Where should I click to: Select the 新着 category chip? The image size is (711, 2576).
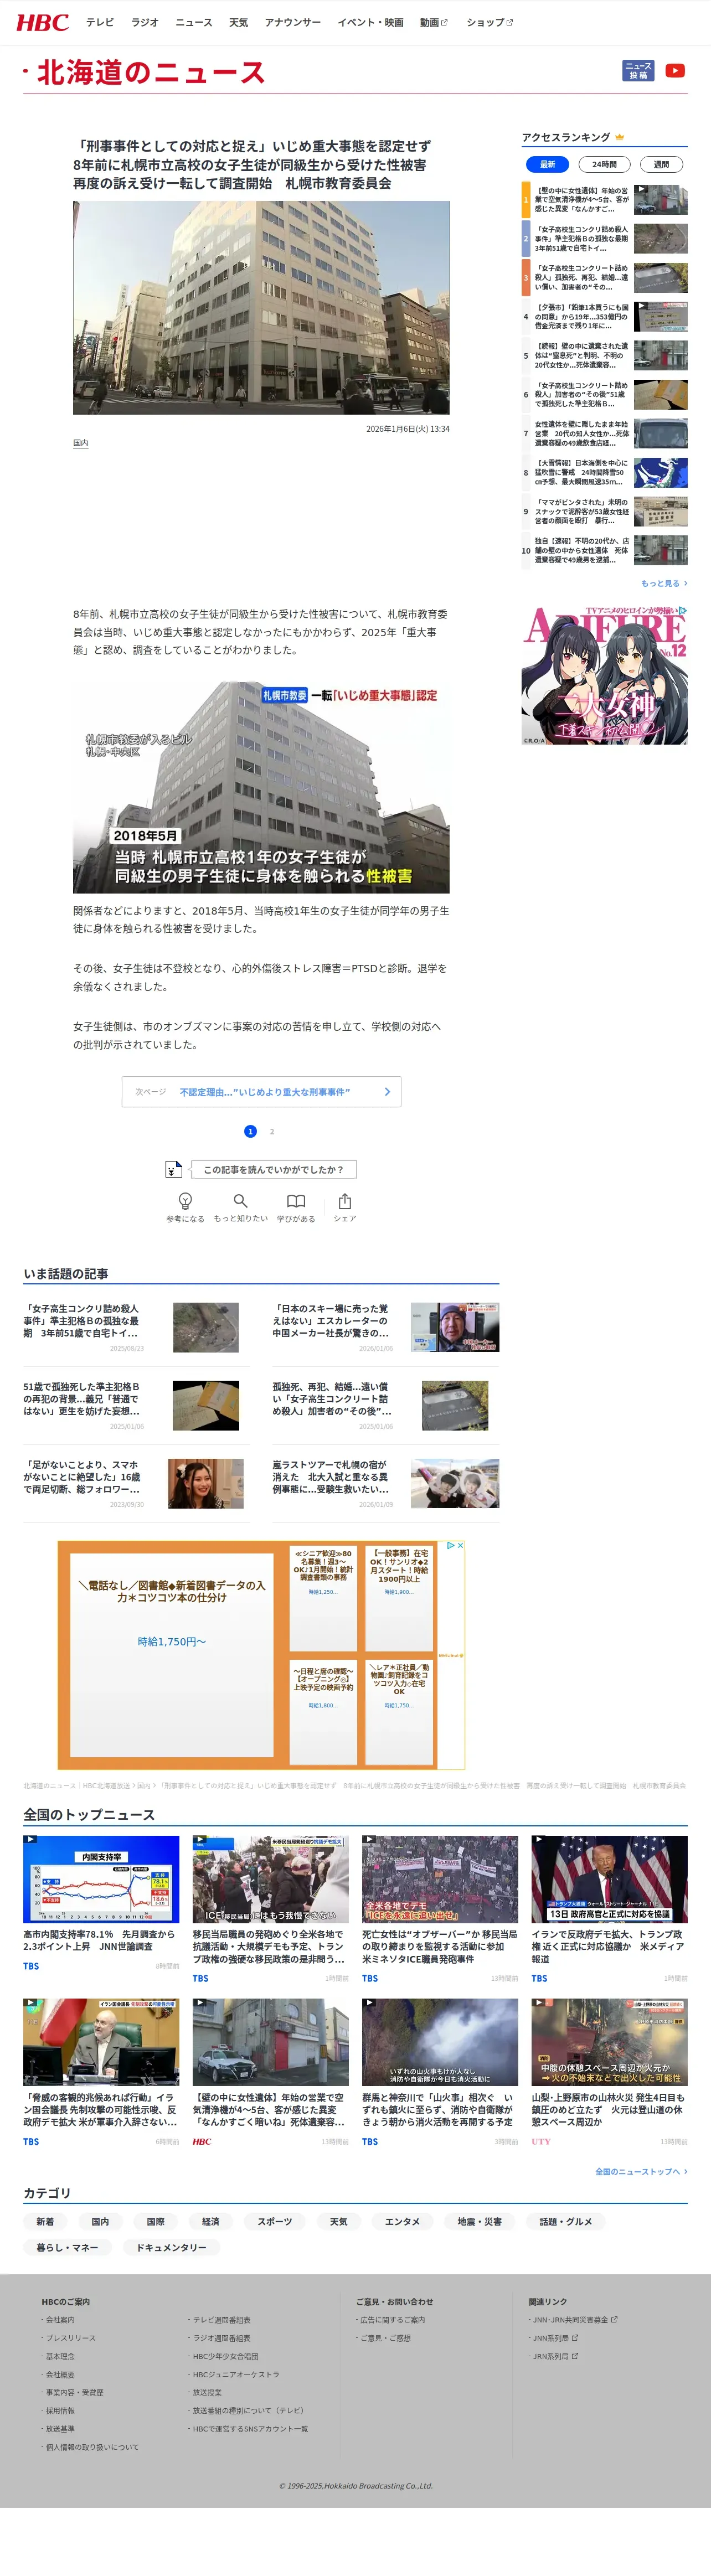click(45, 2221)
